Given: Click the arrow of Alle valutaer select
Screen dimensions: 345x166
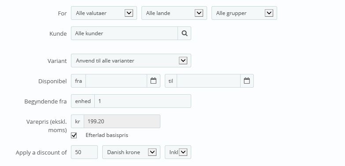Looking at the screenshot, I should tap(129, 13).
